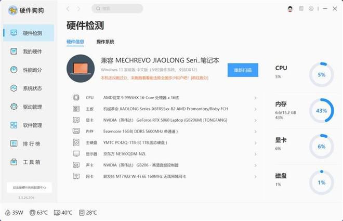Expand the CPU AMD 9955HX row chevron
This screenshot has width=343, height=221.
pos(255,98)
